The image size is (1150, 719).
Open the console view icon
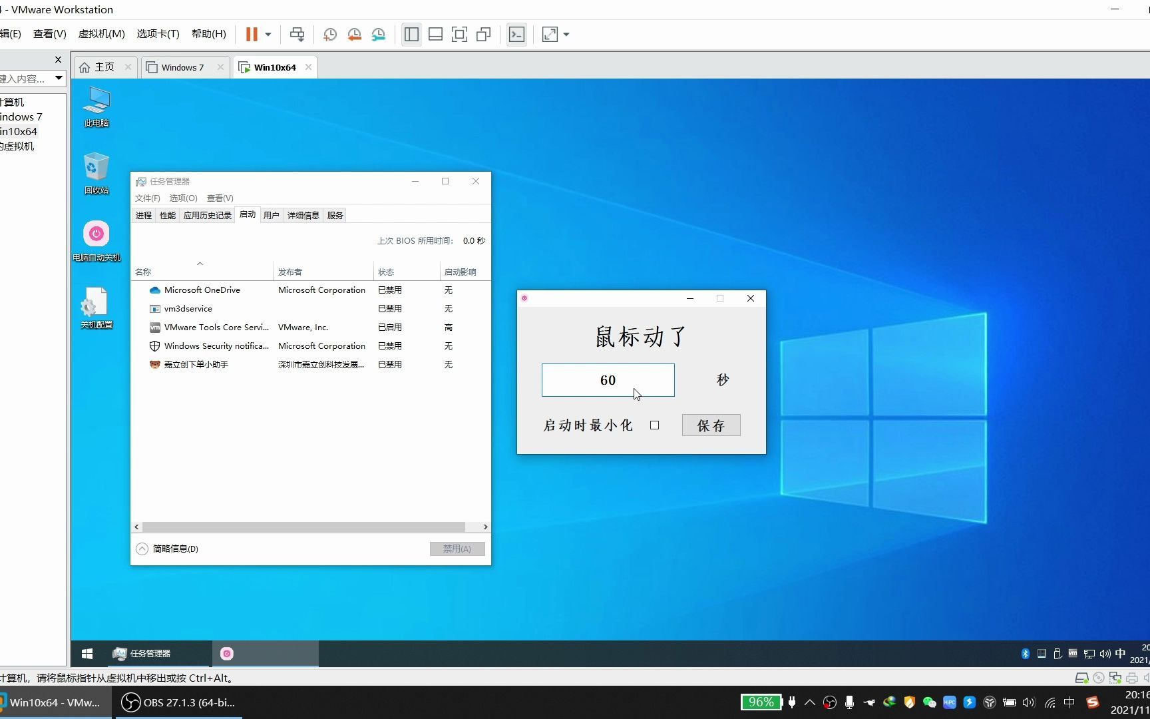[516, 34]
